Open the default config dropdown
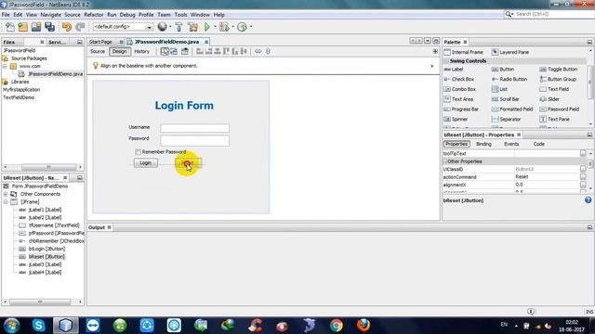The height and width of the screenshot is (334, 595). (x=149, y=27)
